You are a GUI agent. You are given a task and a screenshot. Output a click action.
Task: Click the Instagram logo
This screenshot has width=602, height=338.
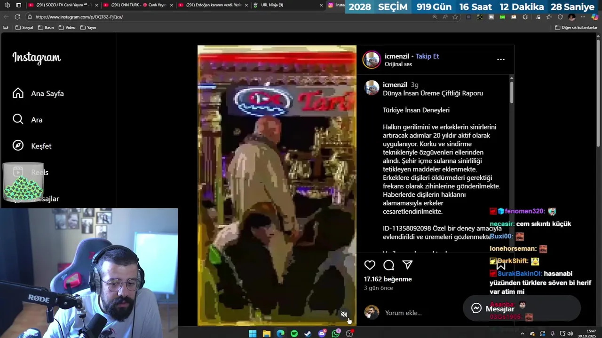[x=37, y=58]
